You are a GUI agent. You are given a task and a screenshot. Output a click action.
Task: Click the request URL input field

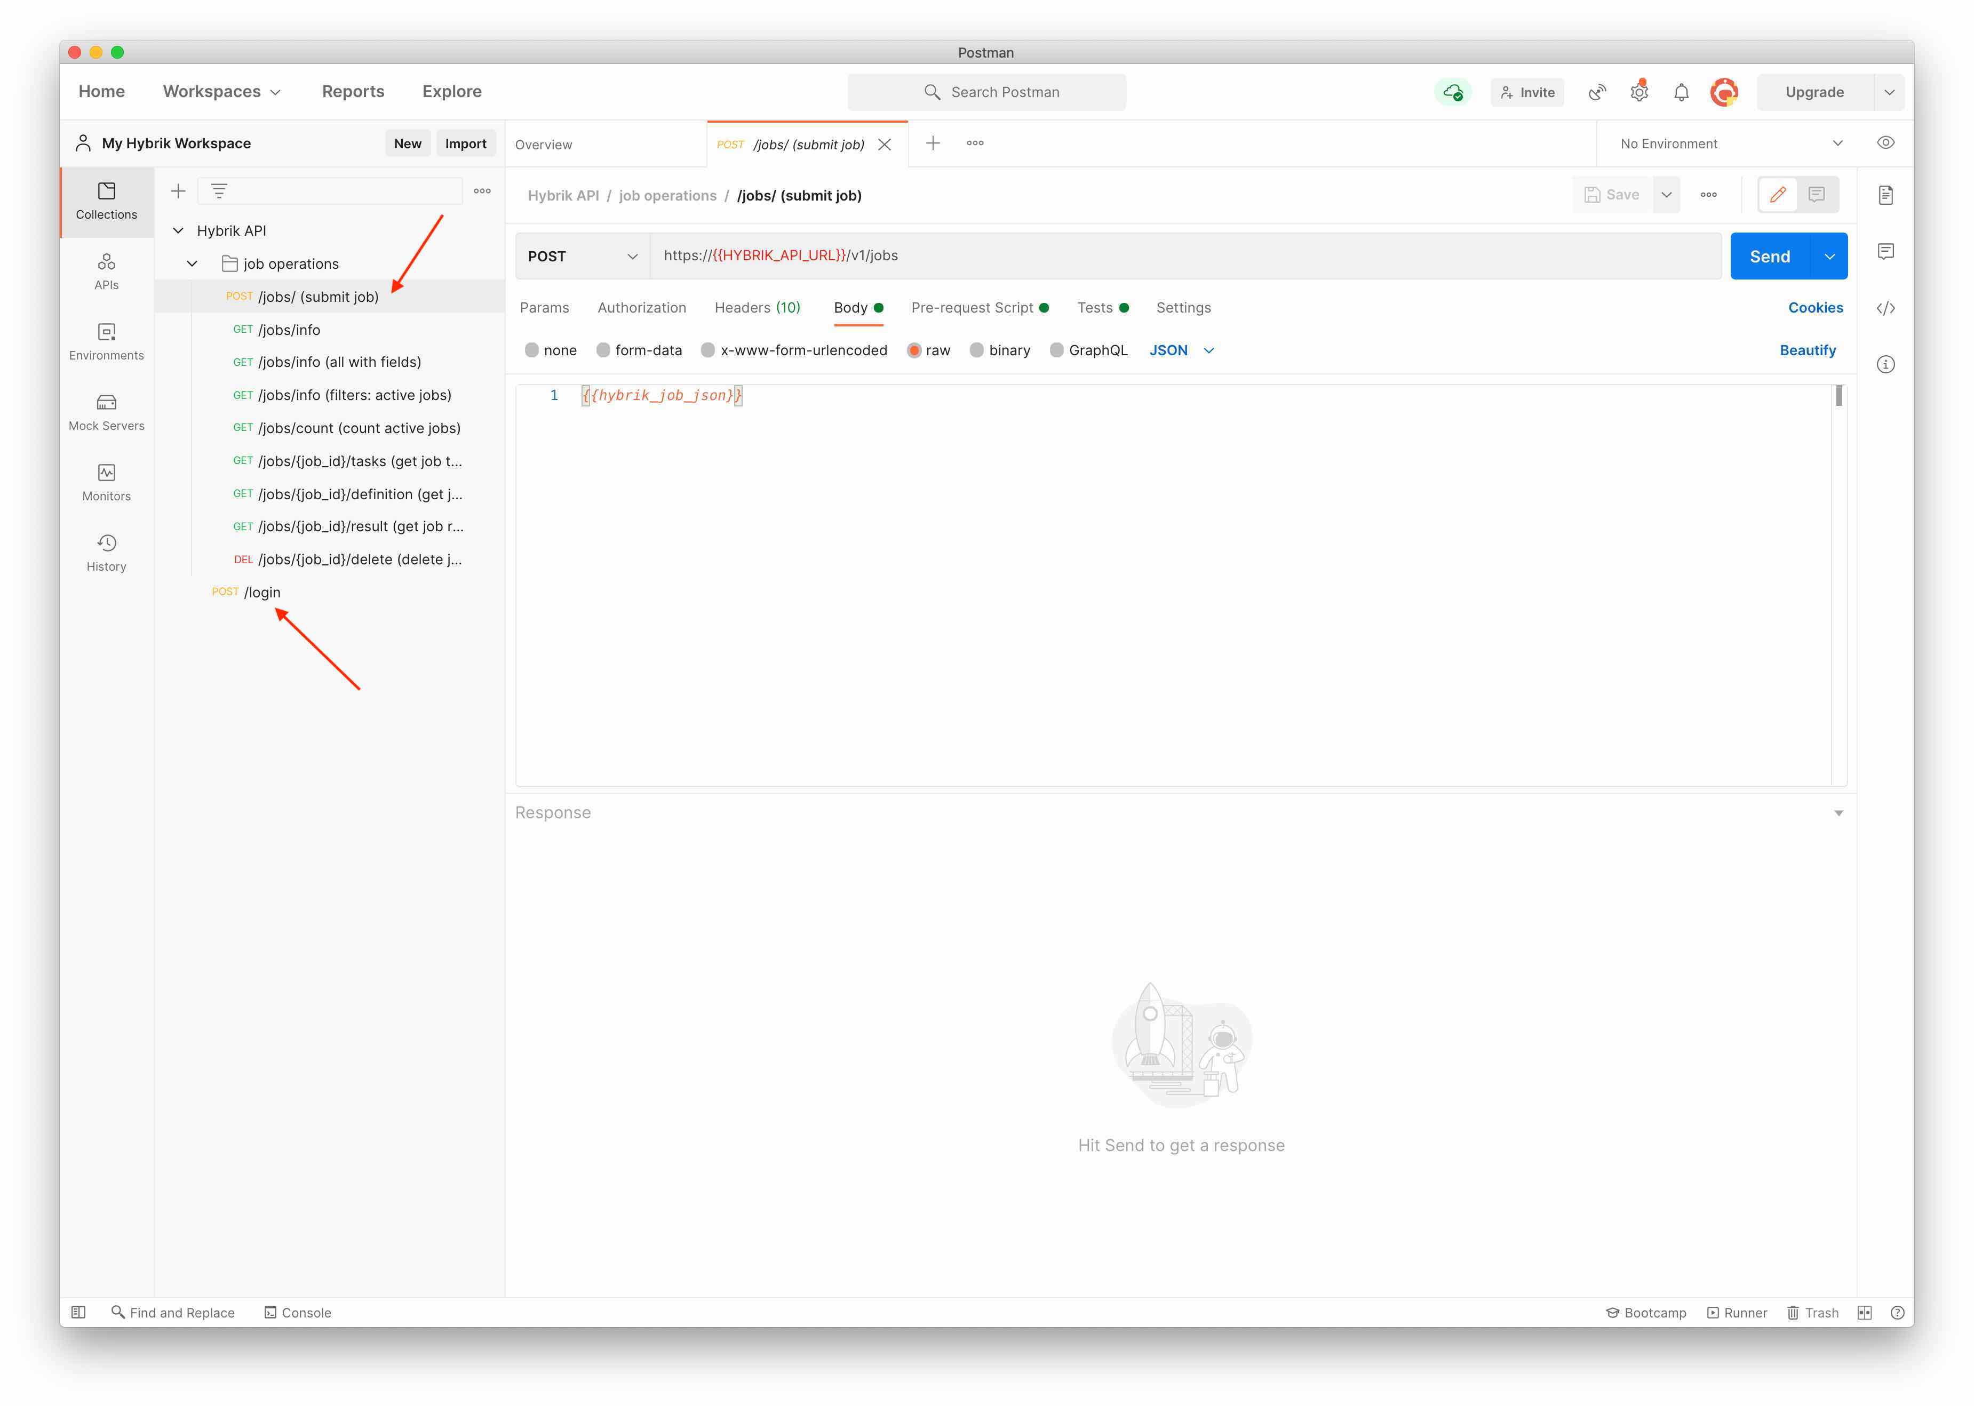click(x=1186, y=256)
